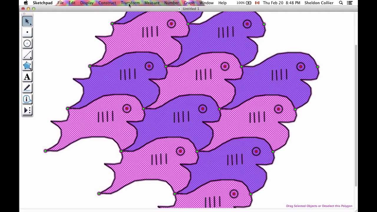377x212 pixels.
Task: Click the vertical scrollbar thumb
Action: tap(356, 115)
